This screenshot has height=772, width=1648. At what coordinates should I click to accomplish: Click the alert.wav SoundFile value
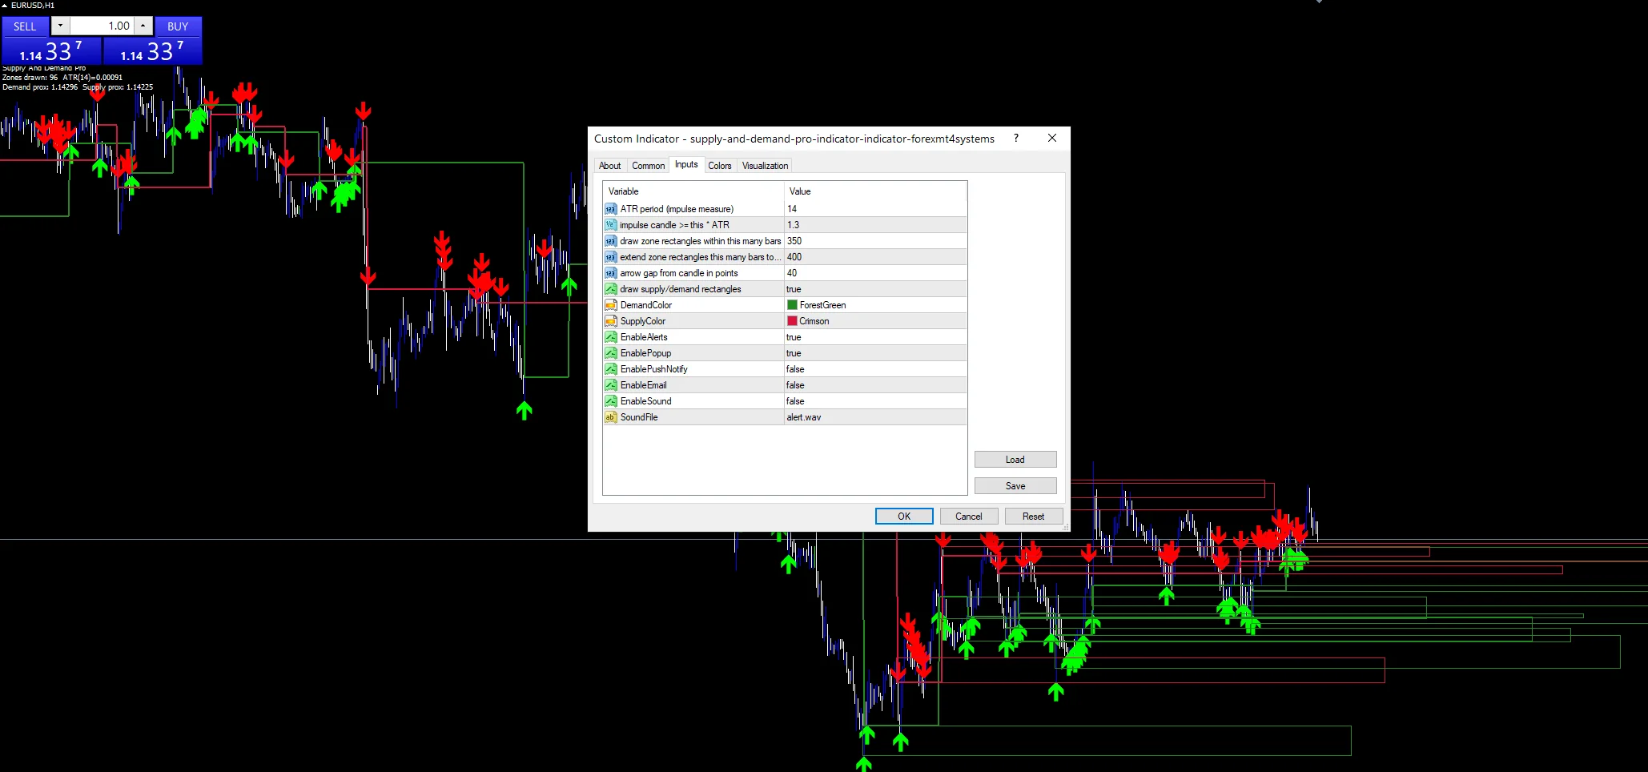(875, 417)
